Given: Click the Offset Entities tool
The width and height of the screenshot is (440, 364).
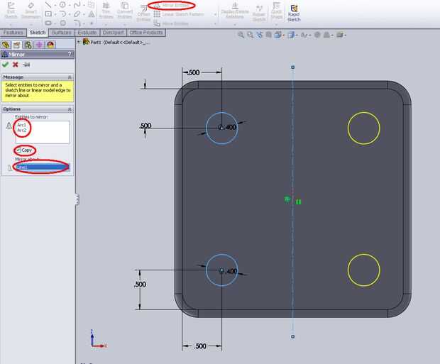Looking at the screenshot, I should click(x=143, y=13).
